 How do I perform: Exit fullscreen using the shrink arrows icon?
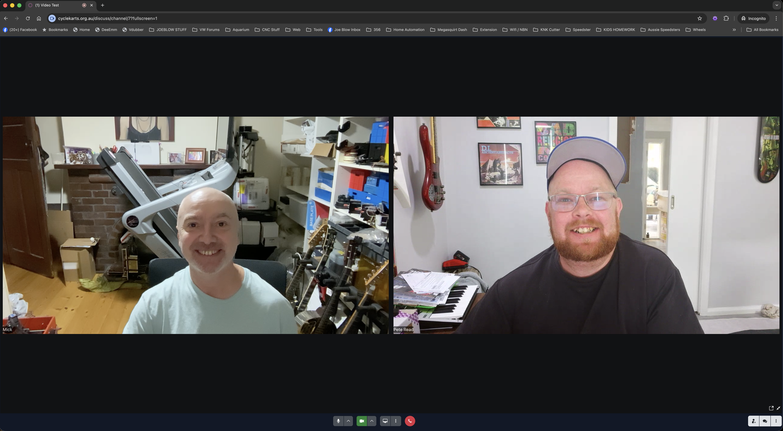tap(778, 408)
